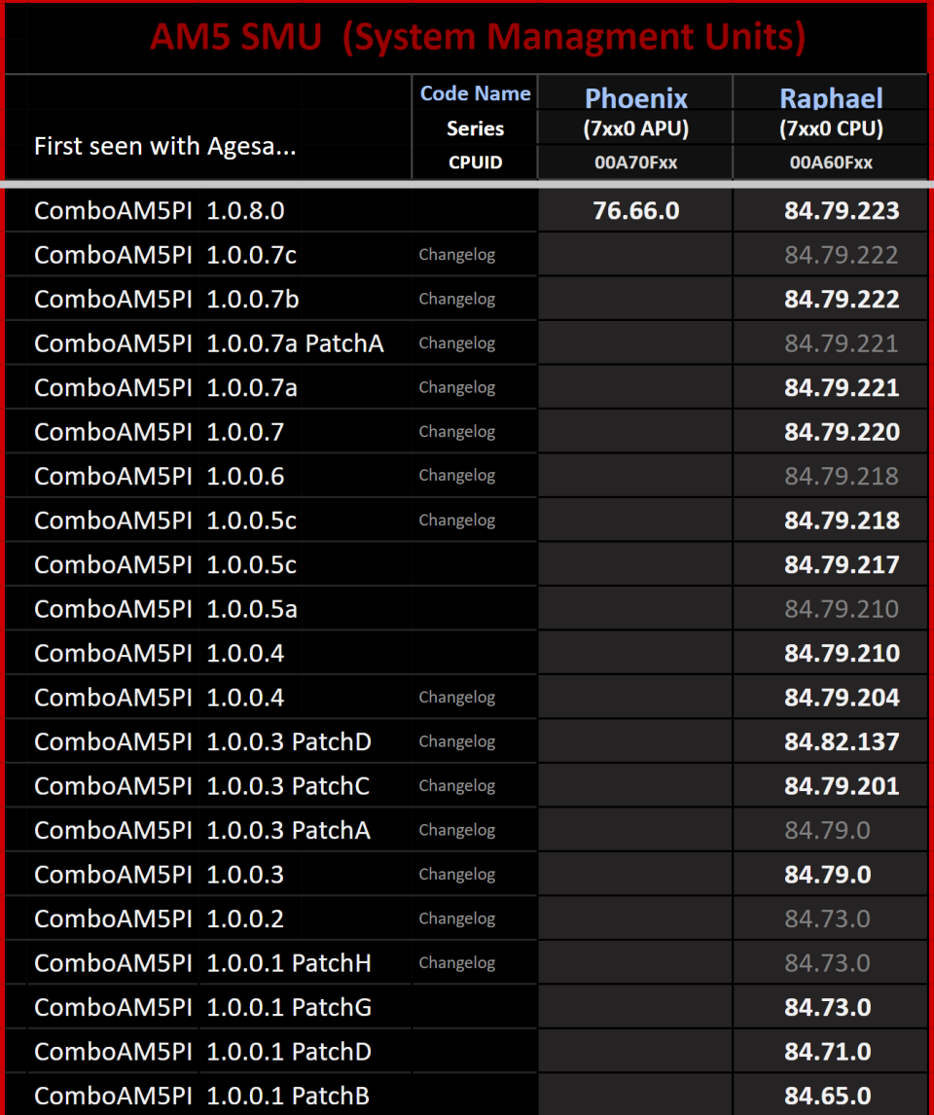Screen dimensions: 934x1115
Task: Select the 84.82.137 Raphael cell
Action: click(842, 741)
